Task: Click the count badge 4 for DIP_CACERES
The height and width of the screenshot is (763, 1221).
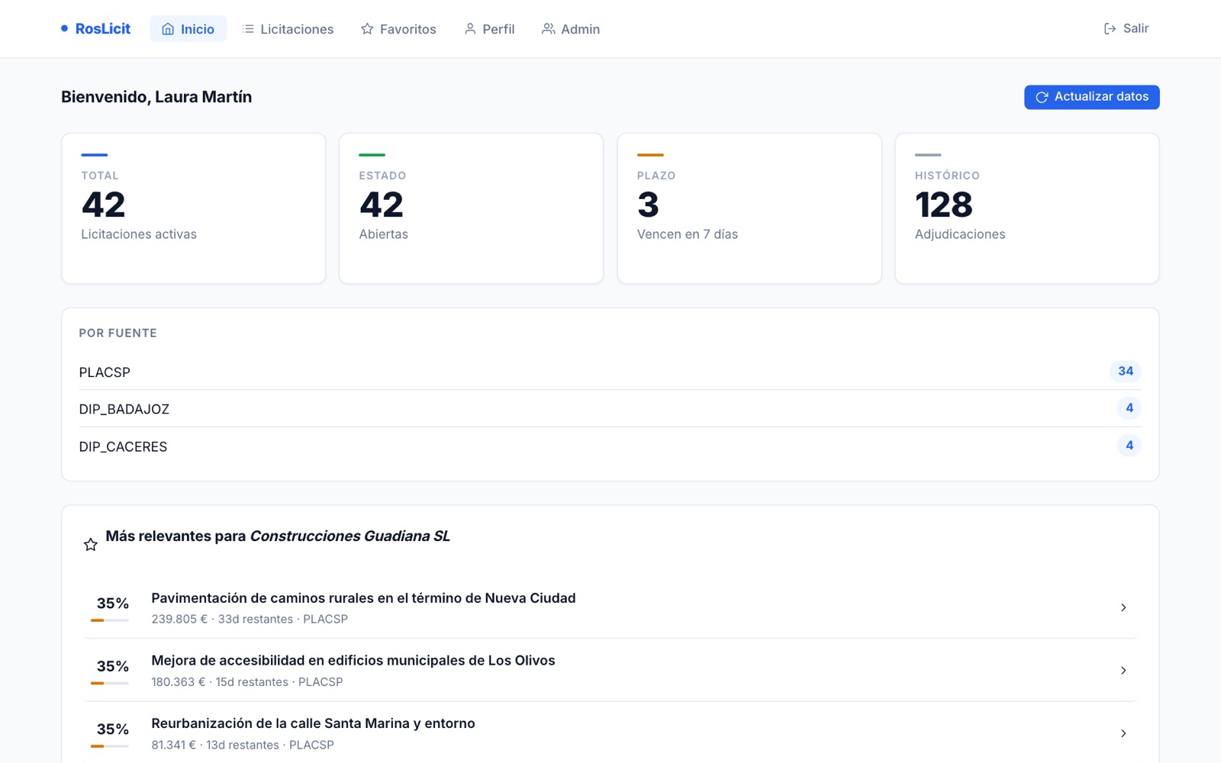Action: click(x=1129, y=446)
